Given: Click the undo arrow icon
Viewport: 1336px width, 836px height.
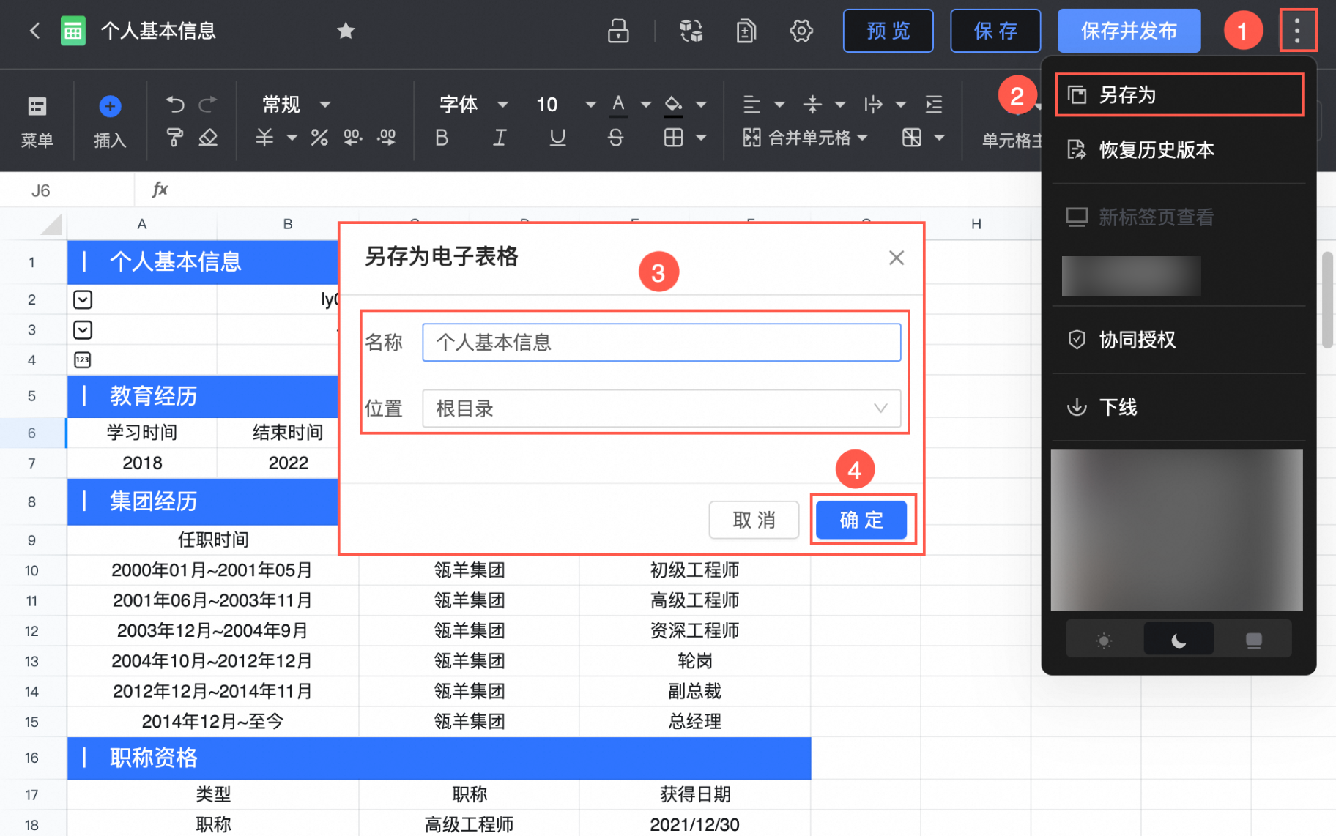Looking at the screenshot, I should (x=175, y=105).
